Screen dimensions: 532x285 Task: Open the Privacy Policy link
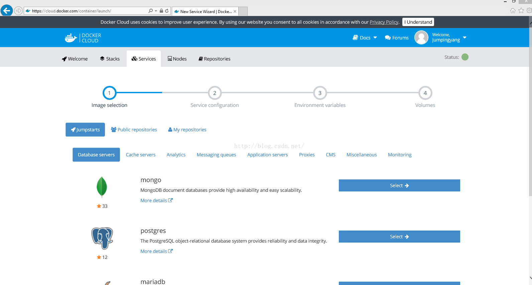384,22
